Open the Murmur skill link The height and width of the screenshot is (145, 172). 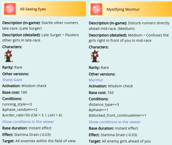(x=96, y=80)
